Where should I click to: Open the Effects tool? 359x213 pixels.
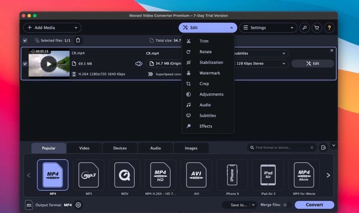pos(206,126)
